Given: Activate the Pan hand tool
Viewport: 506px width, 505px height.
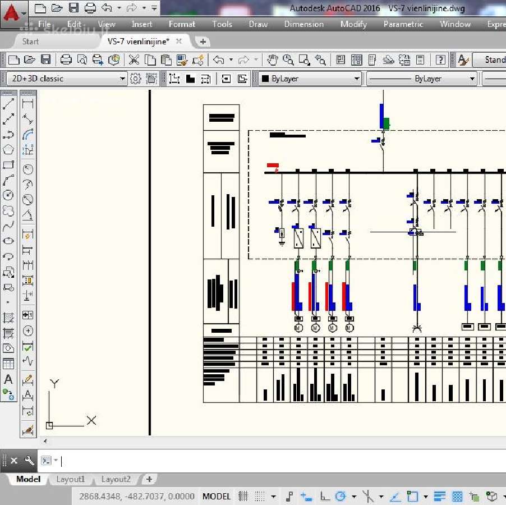Looking at the screenshot, I should (x=273, y=59).
